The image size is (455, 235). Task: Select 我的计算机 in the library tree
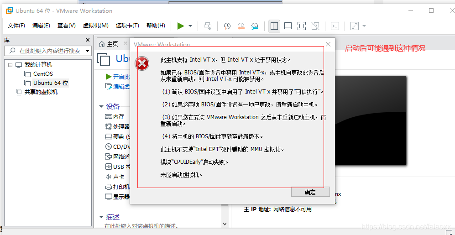(38, 65)
